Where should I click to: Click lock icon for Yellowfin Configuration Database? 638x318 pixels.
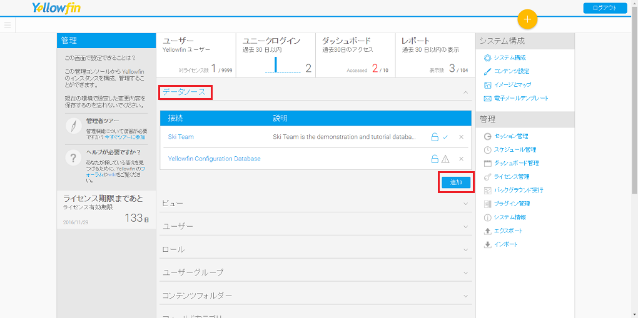pyautogui.click(x=435, y=159)
